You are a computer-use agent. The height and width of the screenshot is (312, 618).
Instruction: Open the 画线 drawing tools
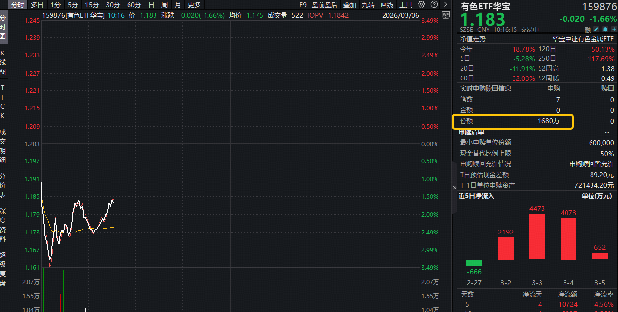click(x=387, y=5)
